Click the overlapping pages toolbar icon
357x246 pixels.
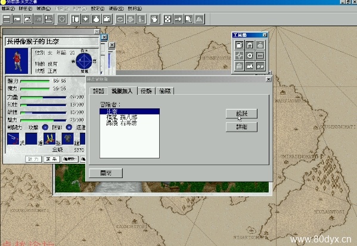189,19
